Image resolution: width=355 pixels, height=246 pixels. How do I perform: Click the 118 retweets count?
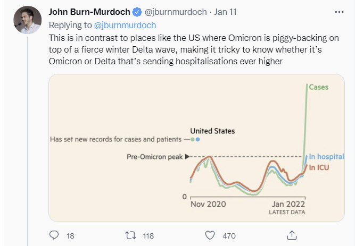coord(149,235)
